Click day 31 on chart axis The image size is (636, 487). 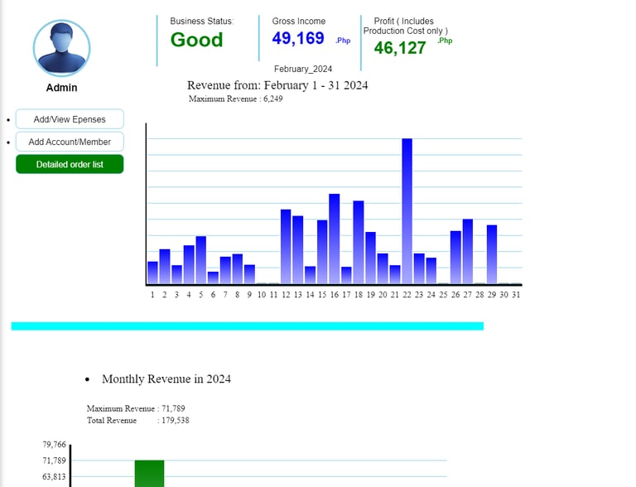coord(516,295)
